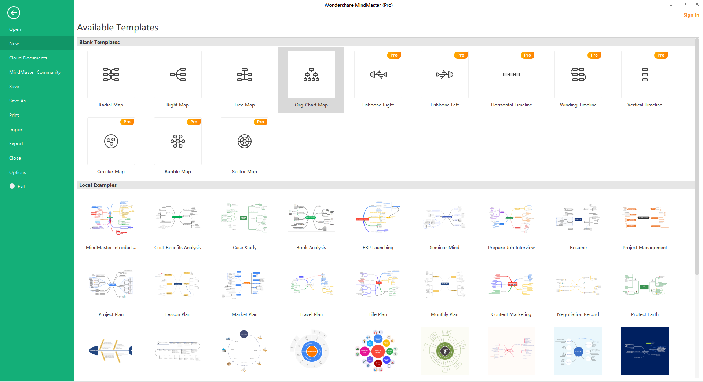Viewport: 703px width, 382px height.
Task: Choose the Fishbone Right template
Action: [378, 74]
